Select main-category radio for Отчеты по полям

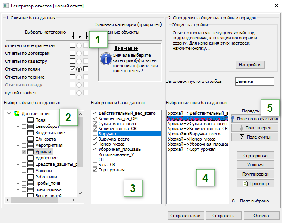79,69
